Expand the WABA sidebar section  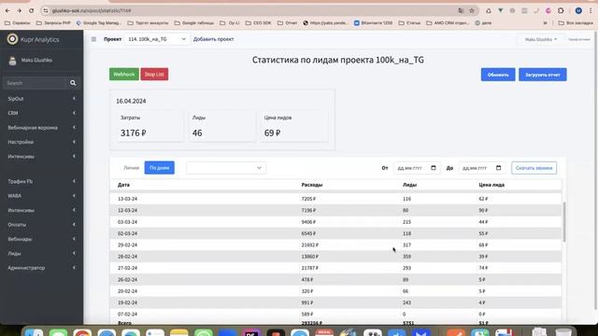41,195
